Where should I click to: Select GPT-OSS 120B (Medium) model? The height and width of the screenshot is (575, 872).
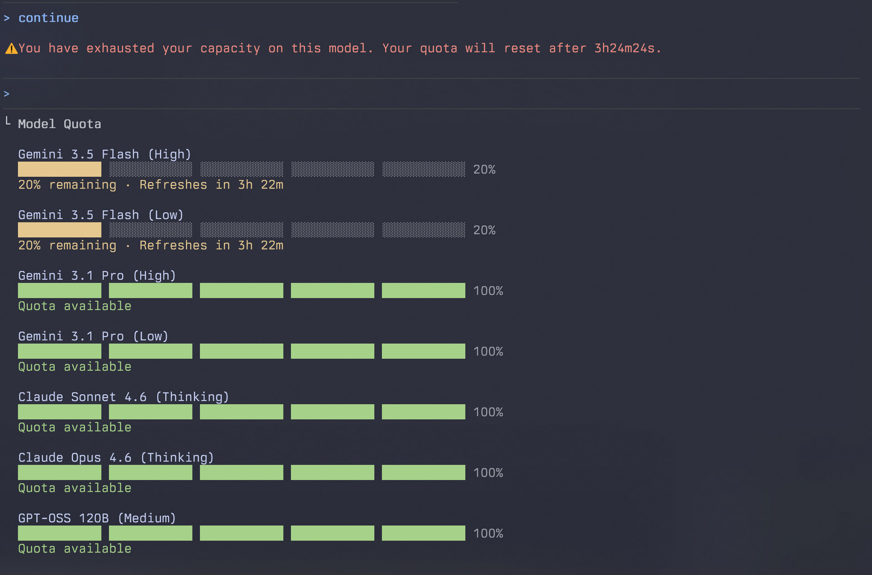pyautogui.click(x=97, y=518)
